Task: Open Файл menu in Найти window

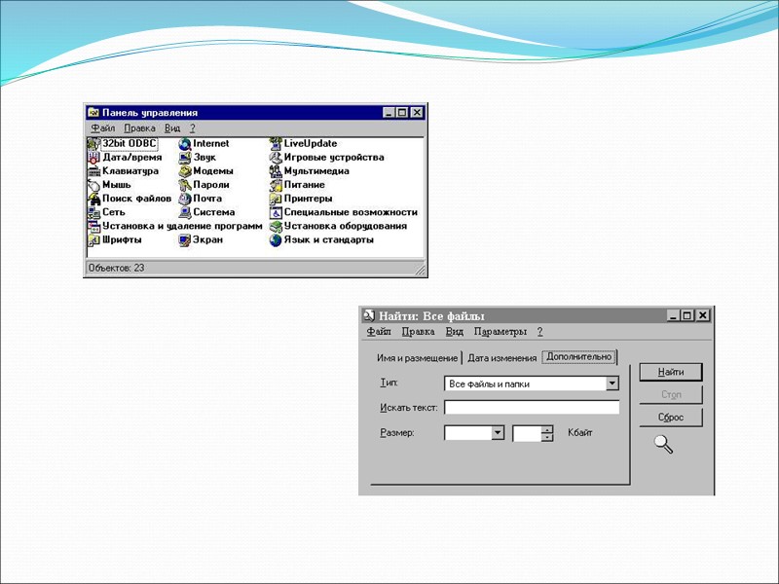Action: [379, 332]
